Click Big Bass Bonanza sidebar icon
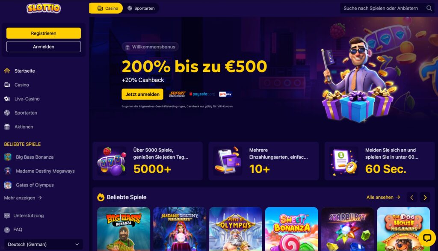 8,157
